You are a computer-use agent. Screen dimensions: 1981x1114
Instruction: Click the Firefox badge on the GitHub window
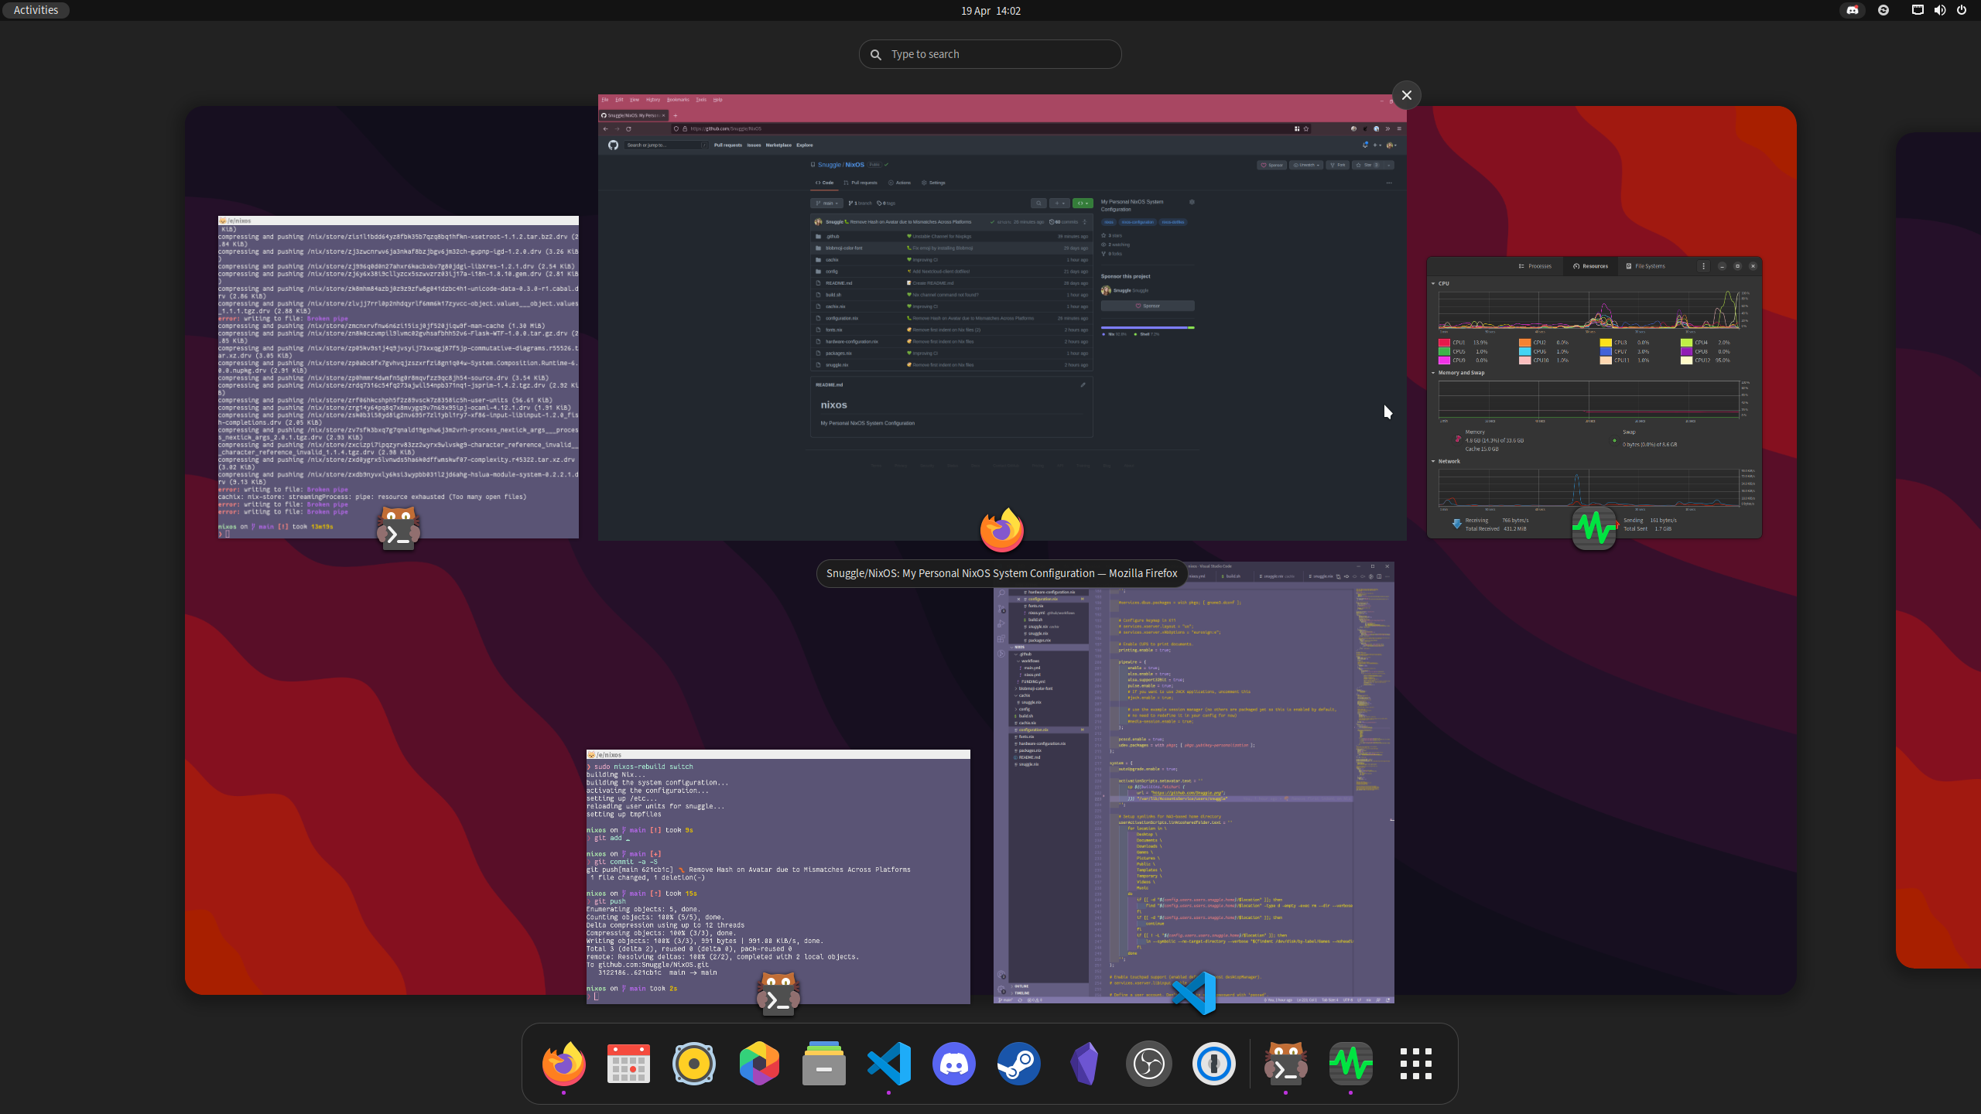(x=1002, y=530)
